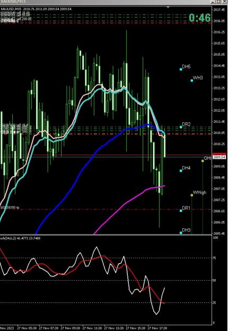Click the 2007.25 price scale value
This screenshot has height=331, width=228.
(x=219, y=200)
